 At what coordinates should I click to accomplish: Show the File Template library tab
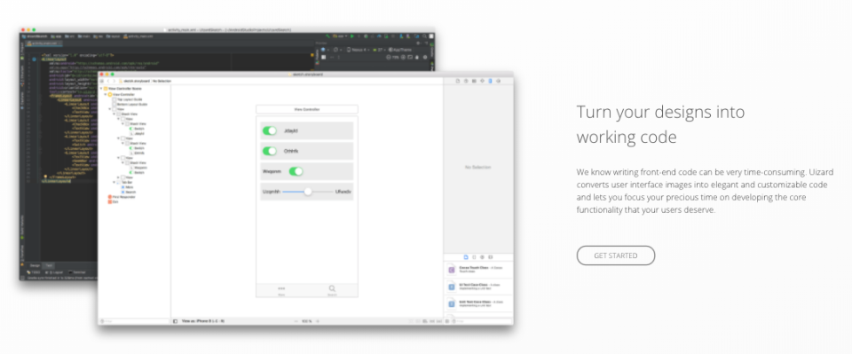point(466,256)
